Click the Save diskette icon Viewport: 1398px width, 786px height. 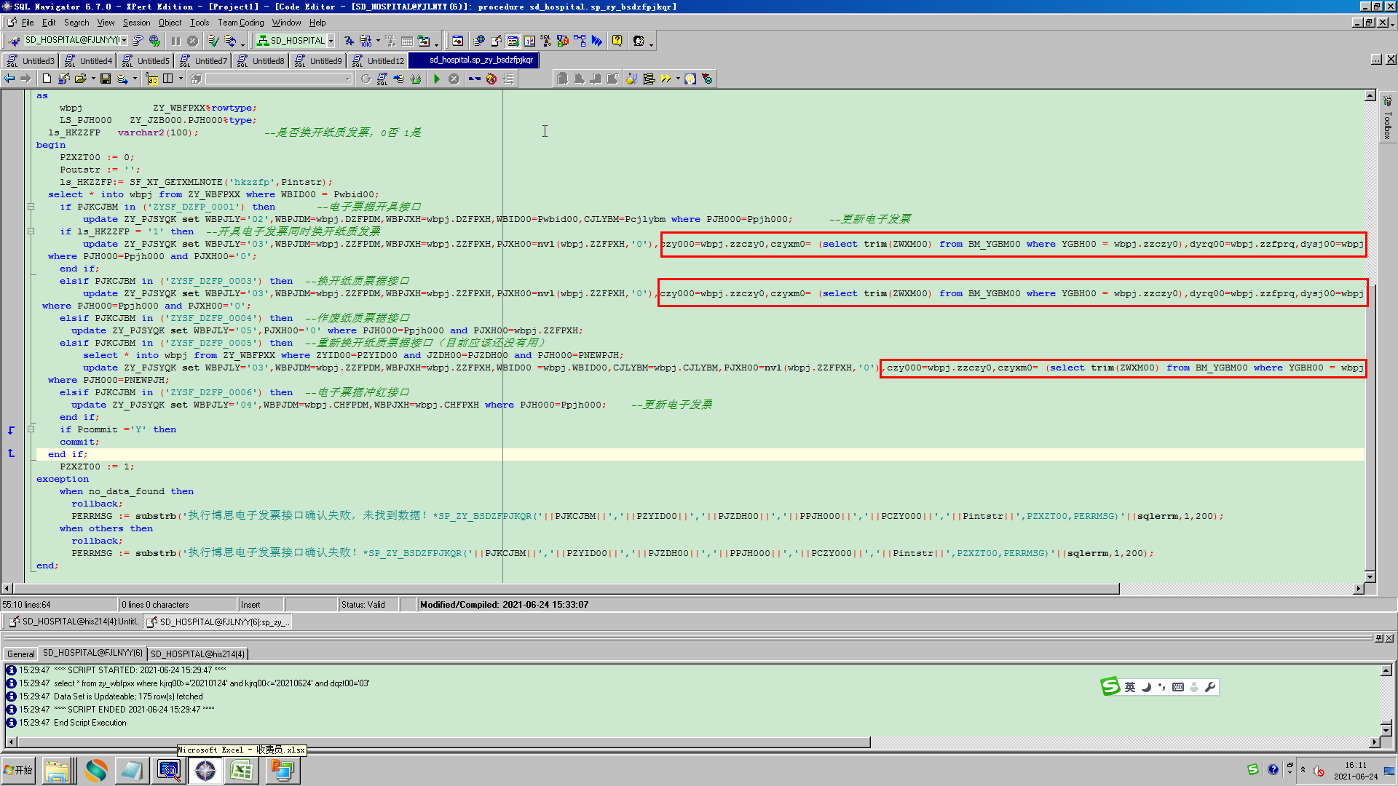click(x=106, y=79)
